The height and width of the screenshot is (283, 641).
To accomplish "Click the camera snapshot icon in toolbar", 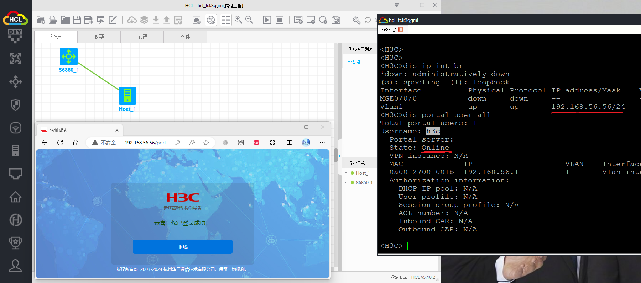I will 336,20.
